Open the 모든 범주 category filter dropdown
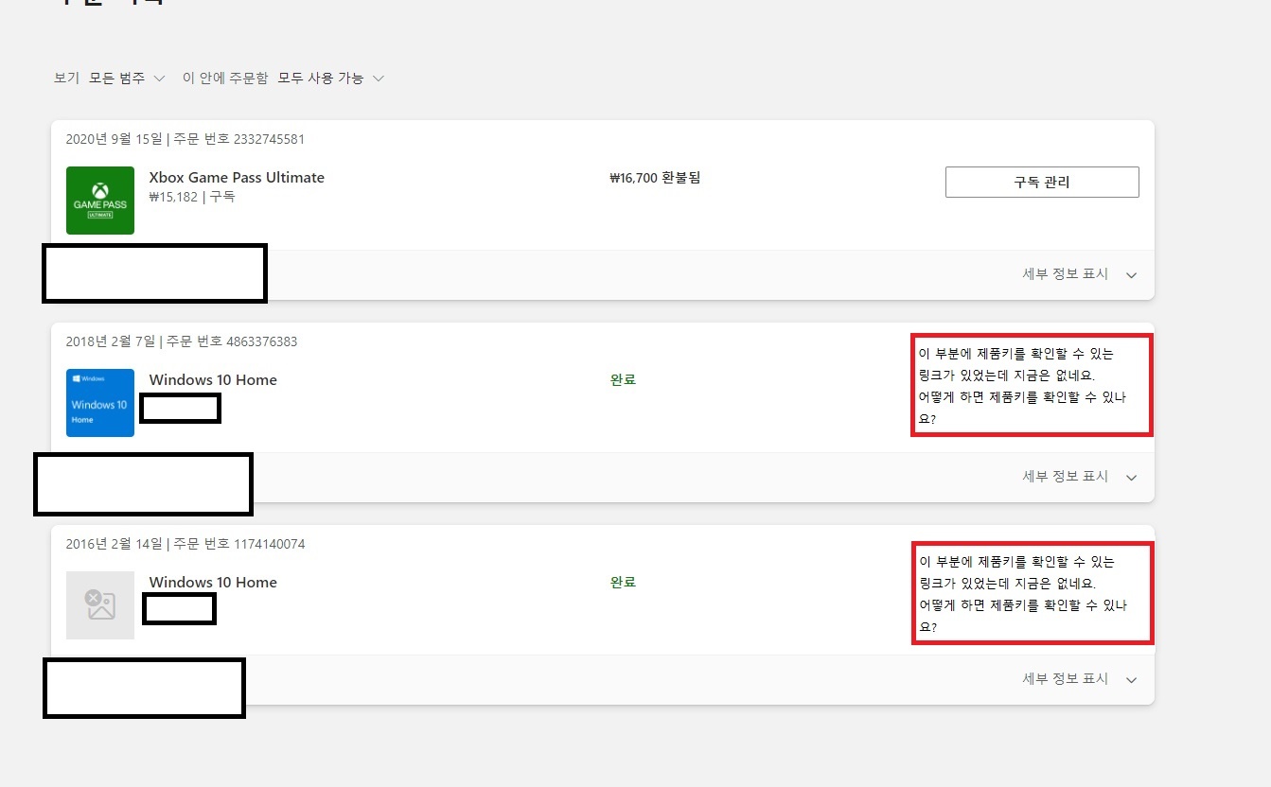This screenshot has height=787, width=1271. tap(127, 78)
